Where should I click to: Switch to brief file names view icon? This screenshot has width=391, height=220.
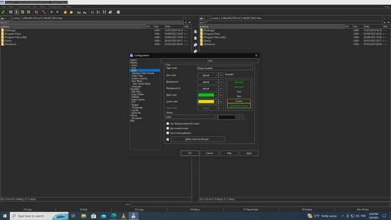click(x=11, y=12)
